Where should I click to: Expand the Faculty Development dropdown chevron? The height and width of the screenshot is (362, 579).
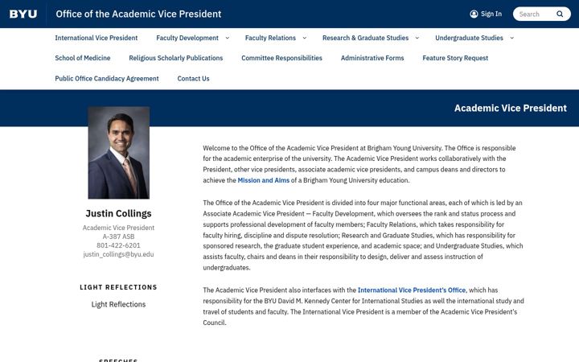coord(227,38)
